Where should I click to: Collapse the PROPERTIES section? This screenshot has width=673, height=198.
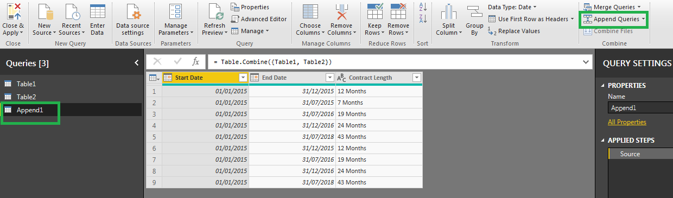pyautogui.click(x=603, y=86)
